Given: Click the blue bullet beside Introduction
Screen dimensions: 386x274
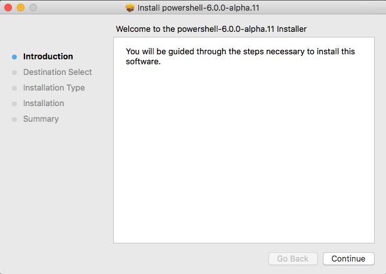Looking at the screenshot, I should point(14,57).
